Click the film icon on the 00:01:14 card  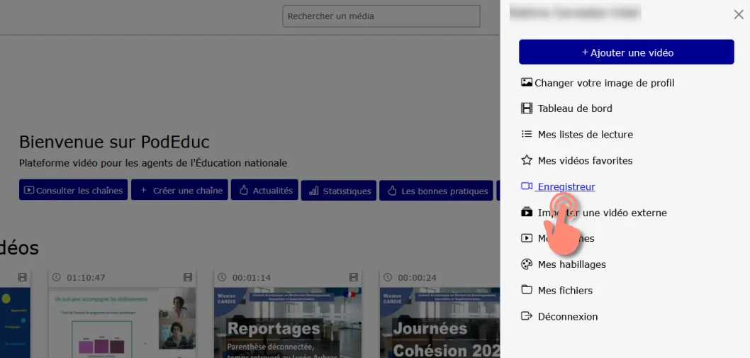tap(354, 277)
